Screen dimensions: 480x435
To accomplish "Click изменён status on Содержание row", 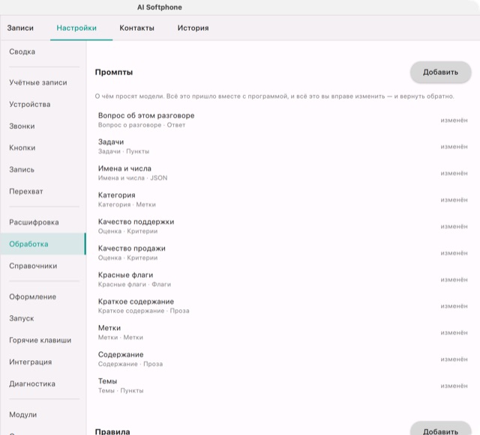I will tap(454, 359).
